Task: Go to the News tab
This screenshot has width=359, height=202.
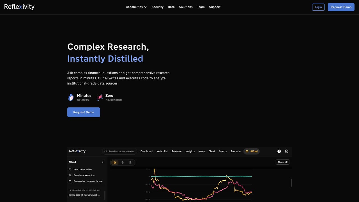Action: click(x=202, y=151)
